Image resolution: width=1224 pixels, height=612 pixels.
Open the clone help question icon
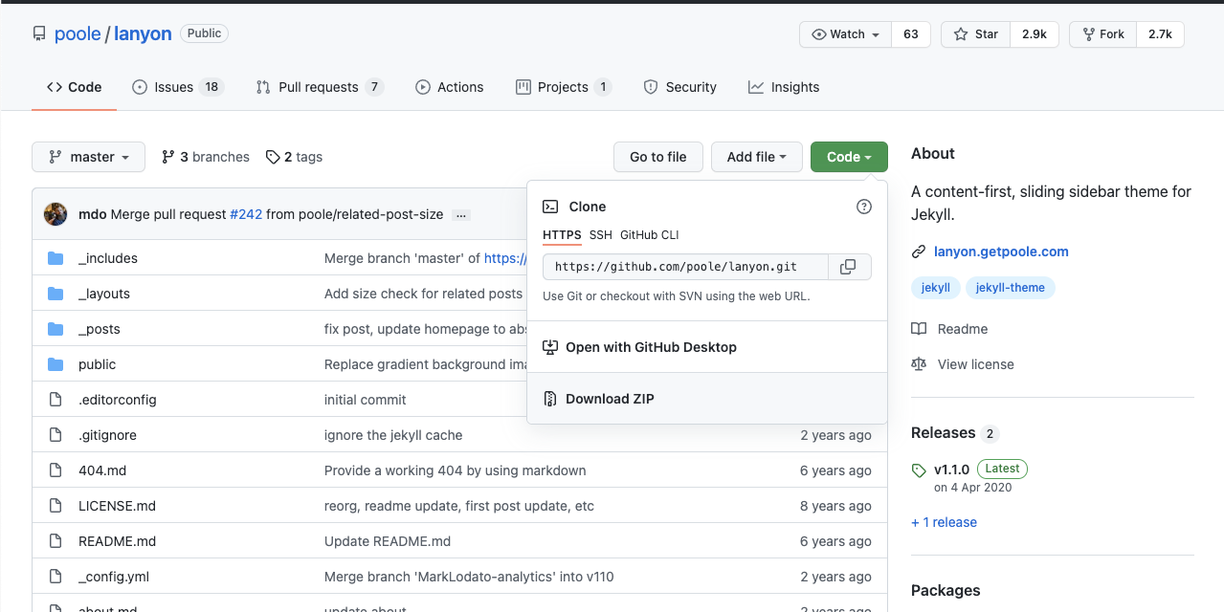(x=864, y=207)
